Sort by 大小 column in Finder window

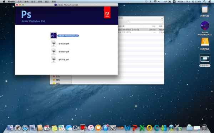(154, 26)
